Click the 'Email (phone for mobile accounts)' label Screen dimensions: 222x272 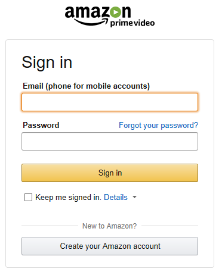click(86, 86)
